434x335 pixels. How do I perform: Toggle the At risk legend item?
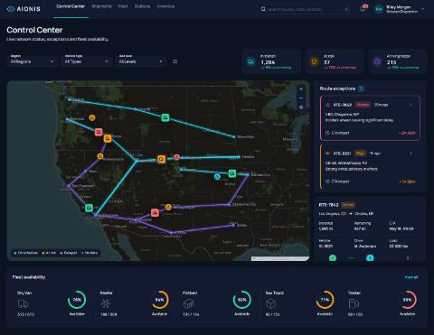point(49,253)
